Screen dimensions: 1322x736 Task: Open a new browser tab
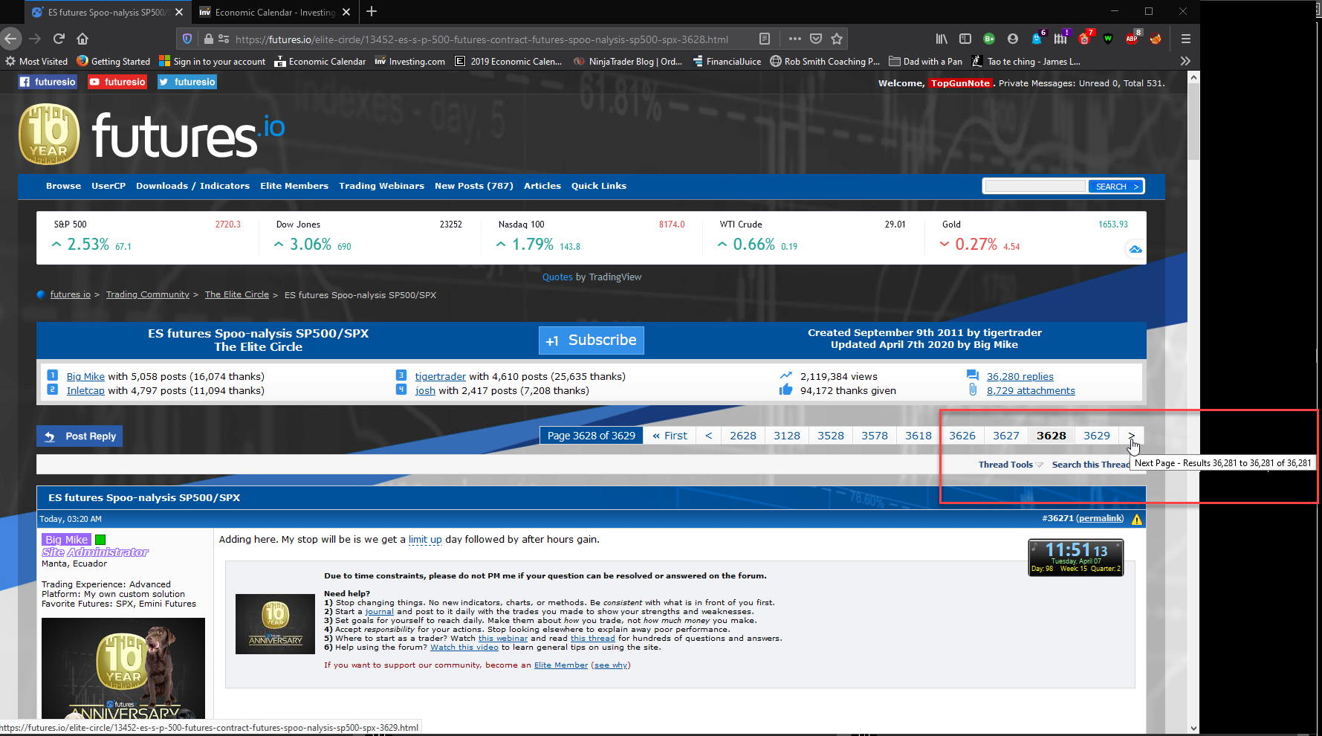pyautogui.click(x=372, y=12)
